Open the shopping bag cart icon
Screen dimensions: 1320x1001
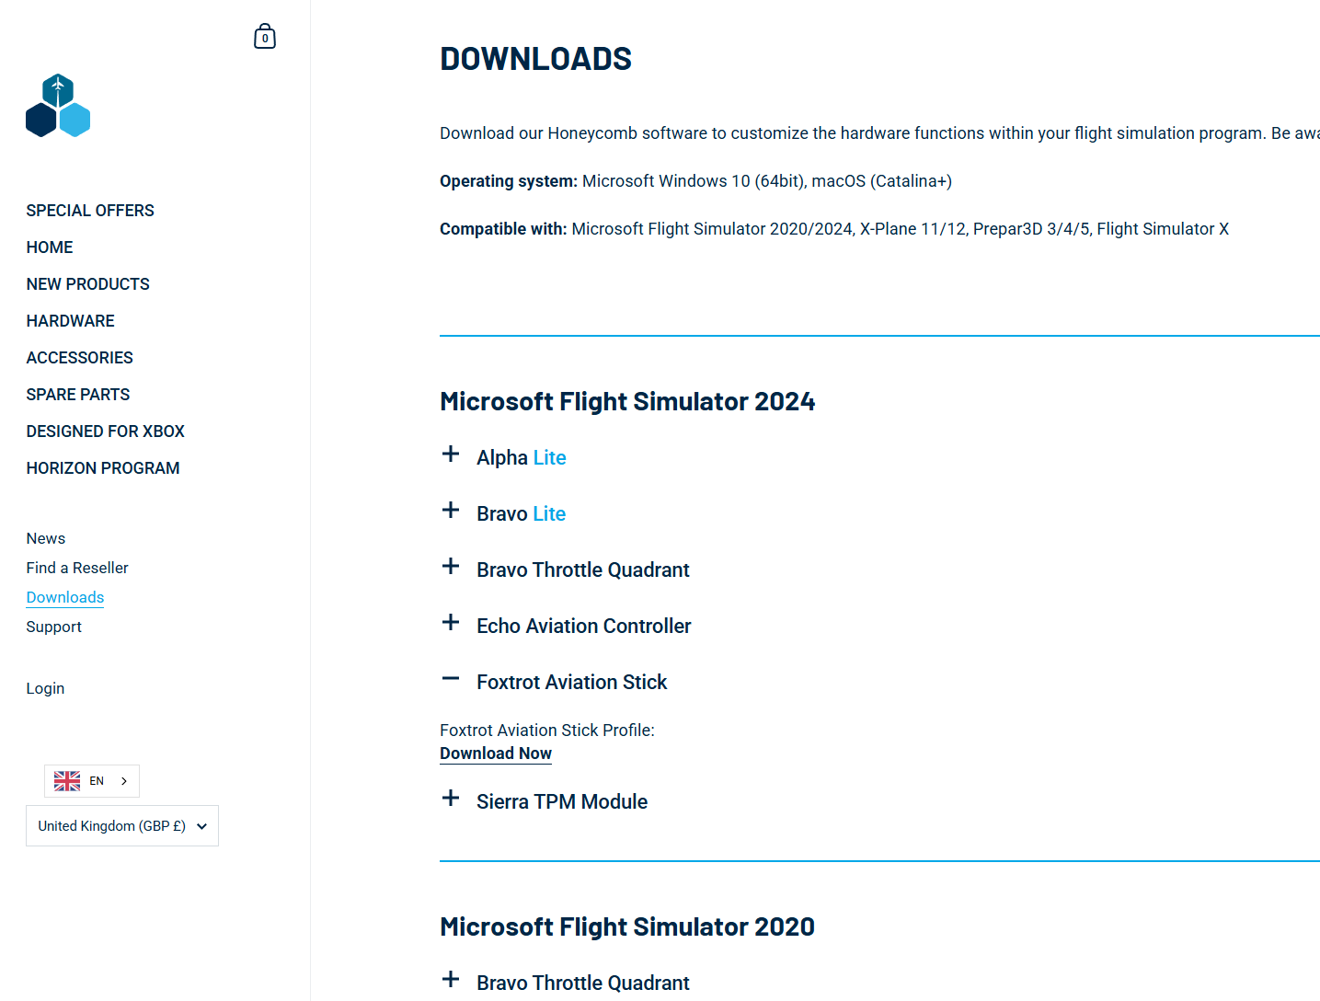[x=265, y=37]
